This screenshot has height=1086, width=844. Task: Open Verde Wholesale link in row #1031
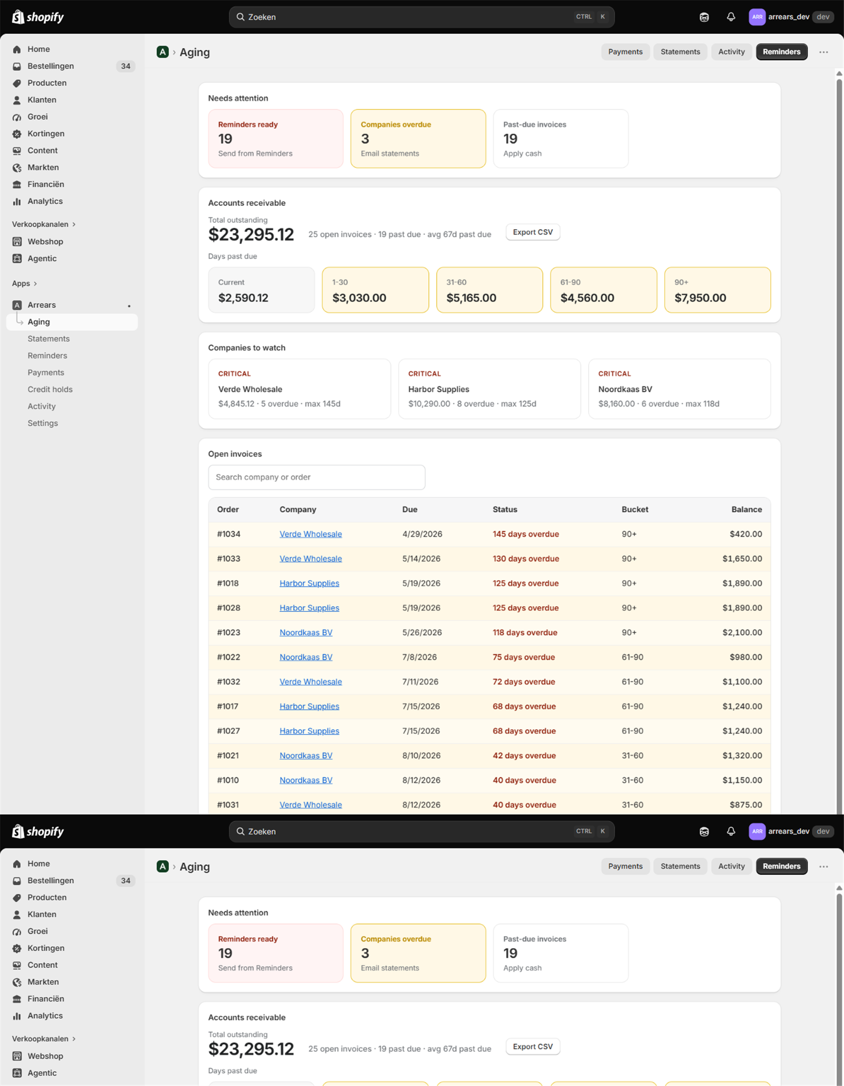311,805
